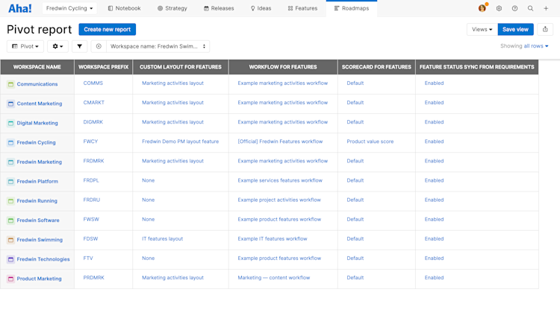Screen dimensions: 560x327
Task: Click Marketing — content workflow cell
Action: (x=274, y=278)
